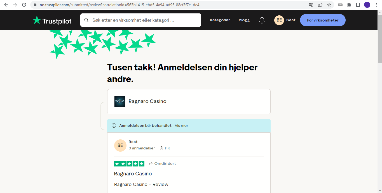Screen dimensions: 382x193
Task: Click the Omdirigert redirect arrow icon
Action: click(x=151, y=164)
